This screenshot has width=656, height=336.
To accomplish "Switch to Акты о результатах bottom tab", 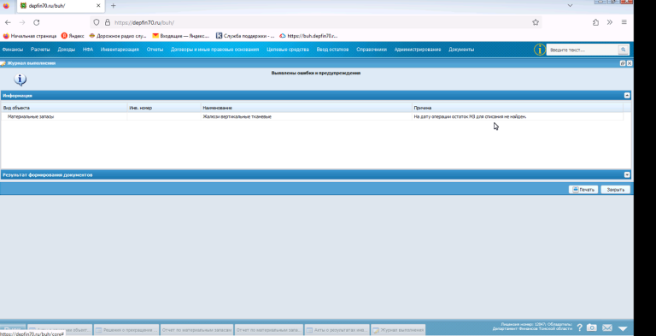I will tap(337, 330).
